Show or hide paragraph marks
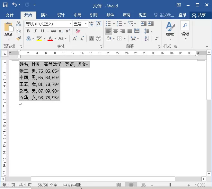The image size is (212, 189). pyautogui.click(x=157, y=38)
